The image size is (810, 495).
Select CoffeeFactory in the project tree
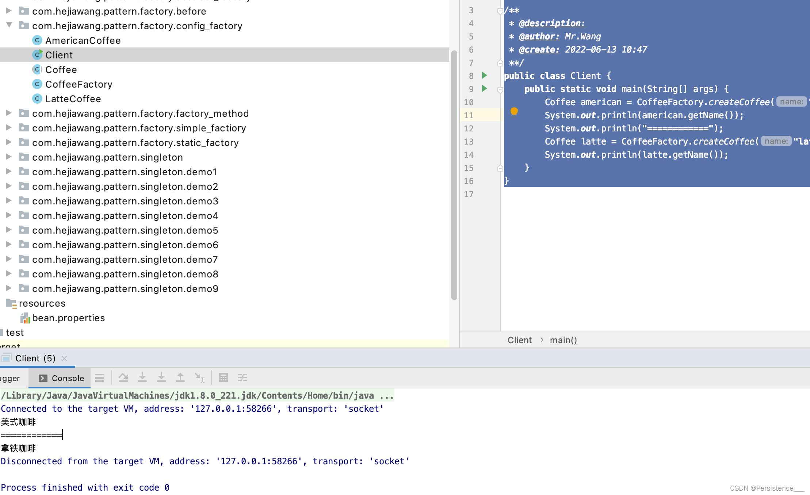79,84
